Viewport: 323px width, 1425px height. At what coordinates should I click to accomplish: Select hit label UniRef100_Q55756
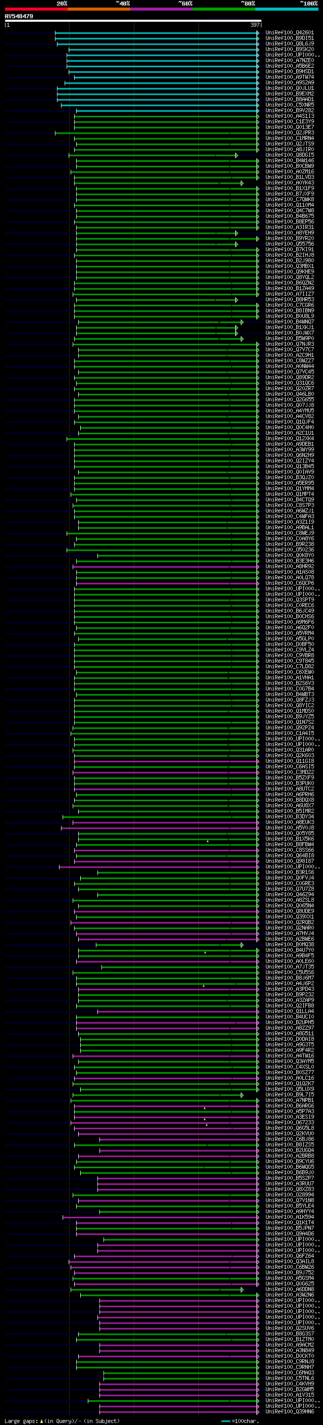click(x=290, y=244)
